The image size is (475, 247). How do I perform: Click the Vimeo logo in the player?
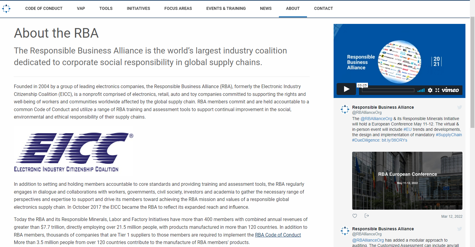coord(450,90)
